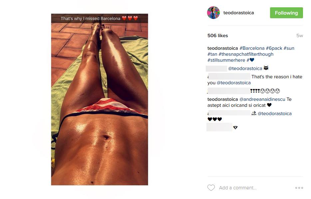Open the #6pack hashtag
The image size is (311, 199).
(x=274, y=48)
